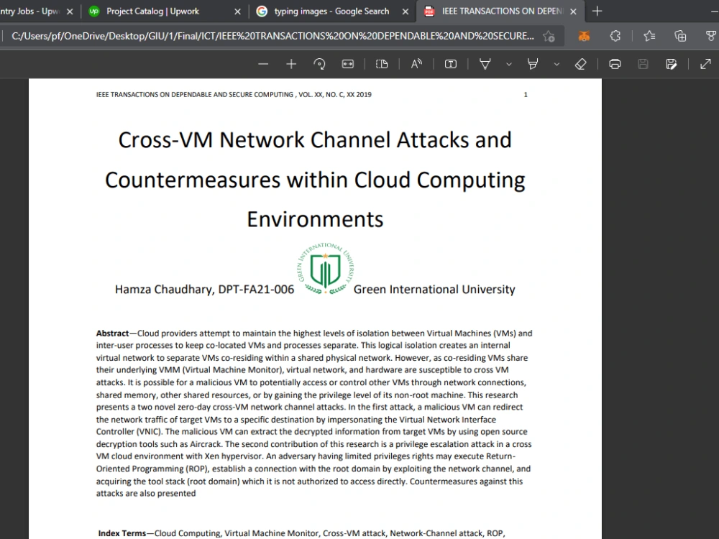The height and width of the screenshot is (539, 719).
Task: Click the bold word 'Abstract'
Action: (112, 333)
